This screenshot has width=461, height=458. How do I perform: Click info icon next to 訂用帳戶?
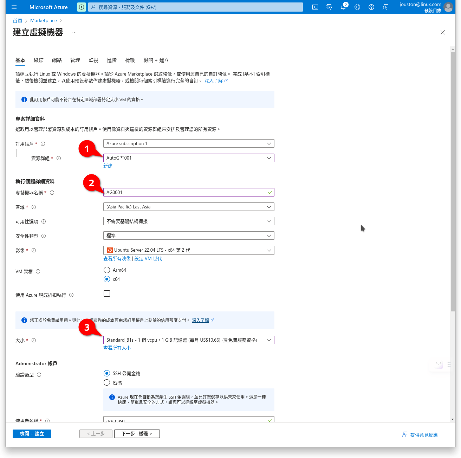point(43,144)
